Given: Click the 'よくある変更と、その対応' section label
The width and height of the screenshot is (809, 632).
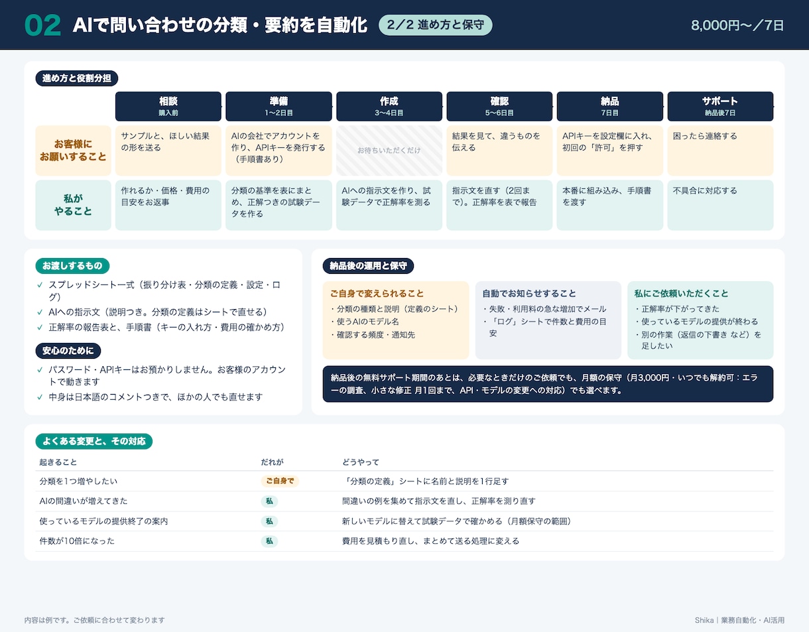Looking at the screenshot, I should point(93,441).
